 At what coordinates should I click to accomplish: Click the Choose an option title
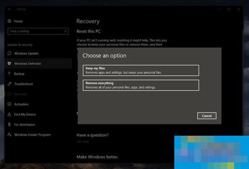[x=105, y=56]
